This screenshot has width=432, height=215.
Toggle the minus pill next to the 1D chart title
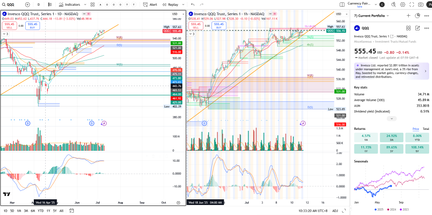point(83,14)
